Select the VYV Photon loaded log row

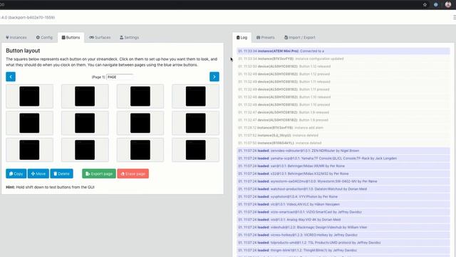pos(343,197)
